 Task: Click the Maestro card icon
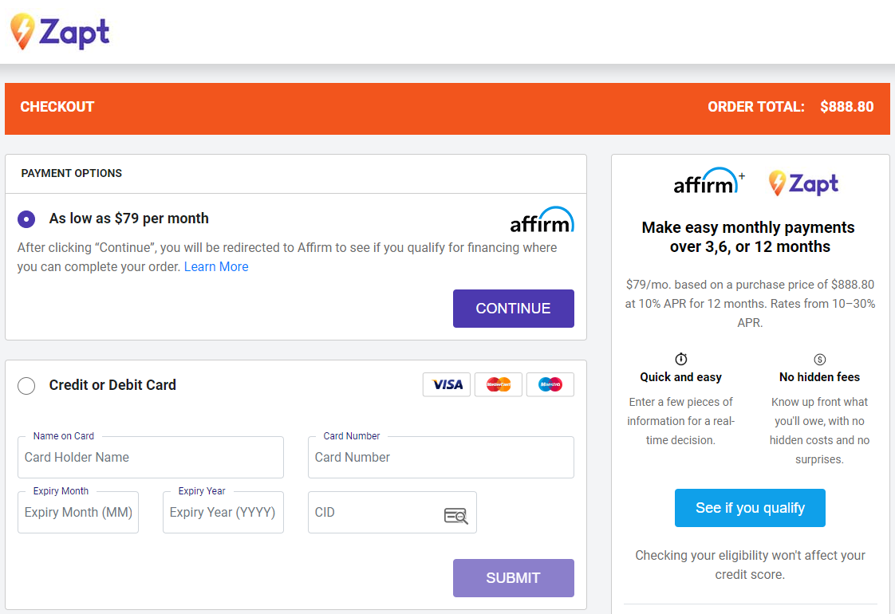point(550,384)
